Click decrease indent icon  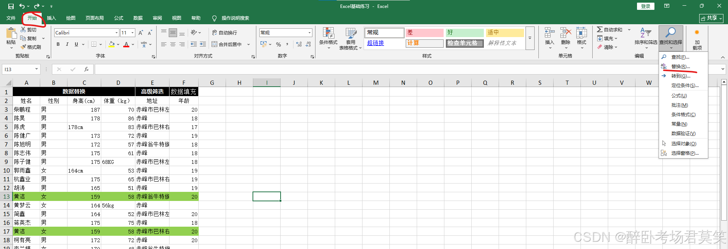click(194, 44)
